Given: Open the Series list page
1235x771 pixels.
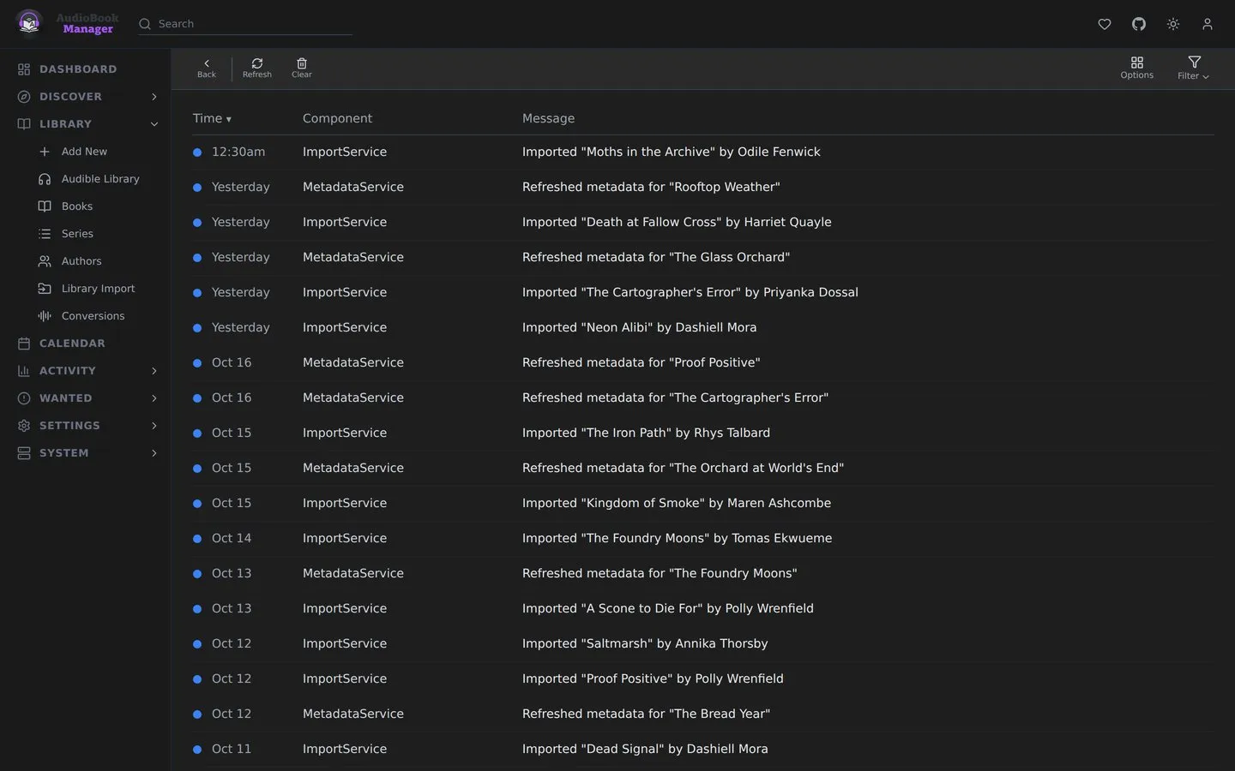Looking at the screenshot, I should 77,234.
